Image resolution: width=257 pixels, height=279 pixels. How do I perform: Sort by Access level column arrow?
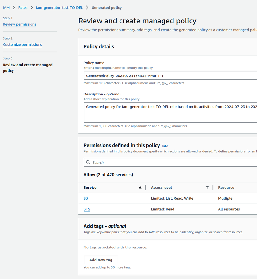208,187
